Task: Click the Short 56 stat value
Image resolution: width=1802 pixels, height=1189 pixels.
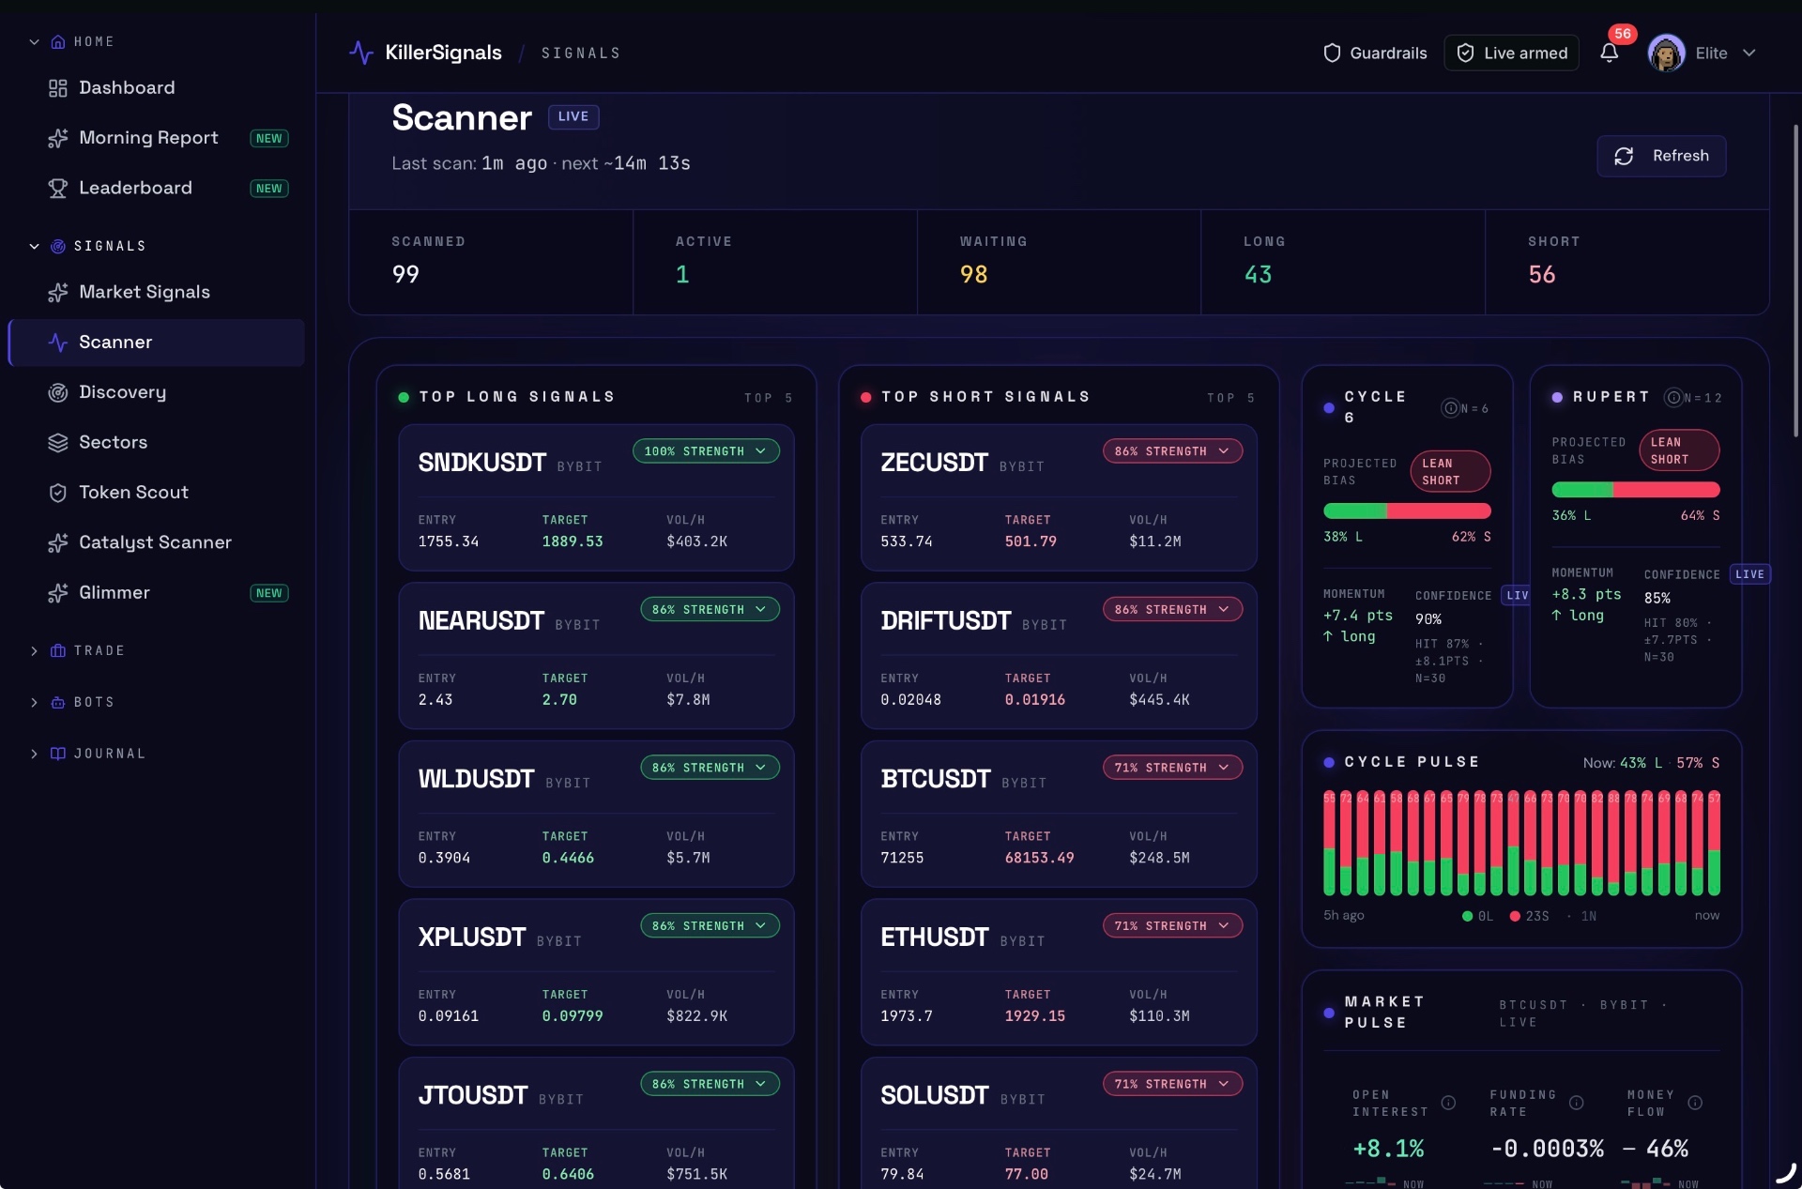Action: (x=1541, y=274)
